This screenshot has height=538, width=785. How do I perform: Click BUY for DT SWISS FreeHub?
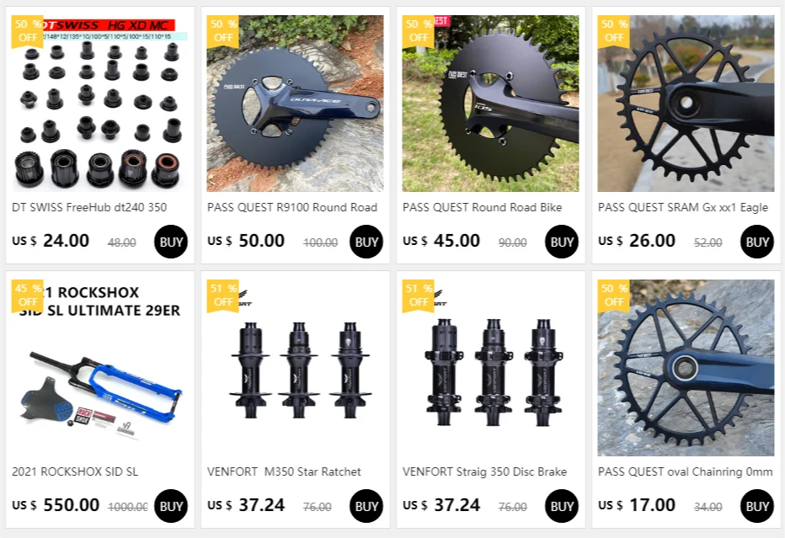coord(171,242)
